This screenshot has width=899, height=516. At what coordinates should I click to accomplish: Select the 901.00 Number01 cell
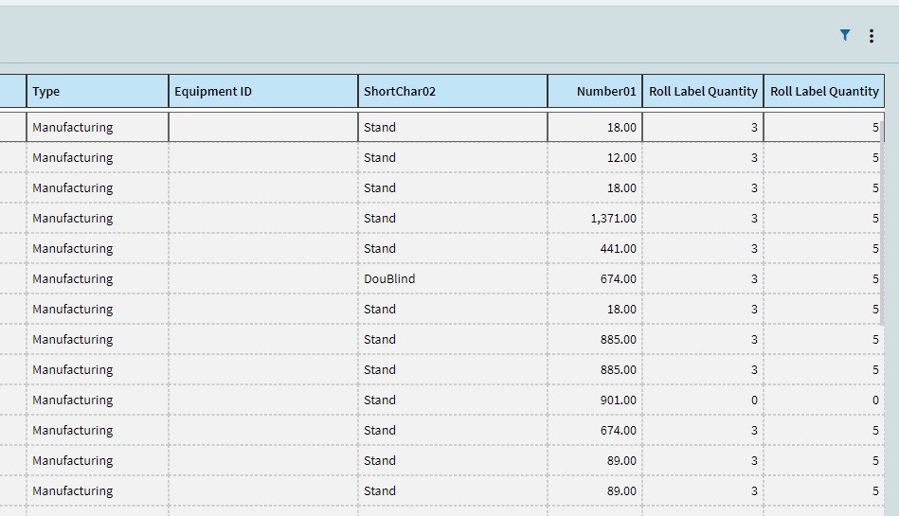595,400
